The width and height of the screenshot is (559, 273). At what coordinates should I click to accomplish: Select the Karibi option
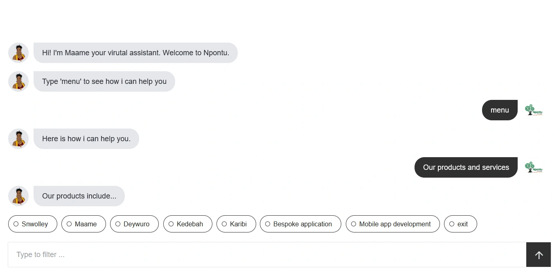click(x=236, y=224)
